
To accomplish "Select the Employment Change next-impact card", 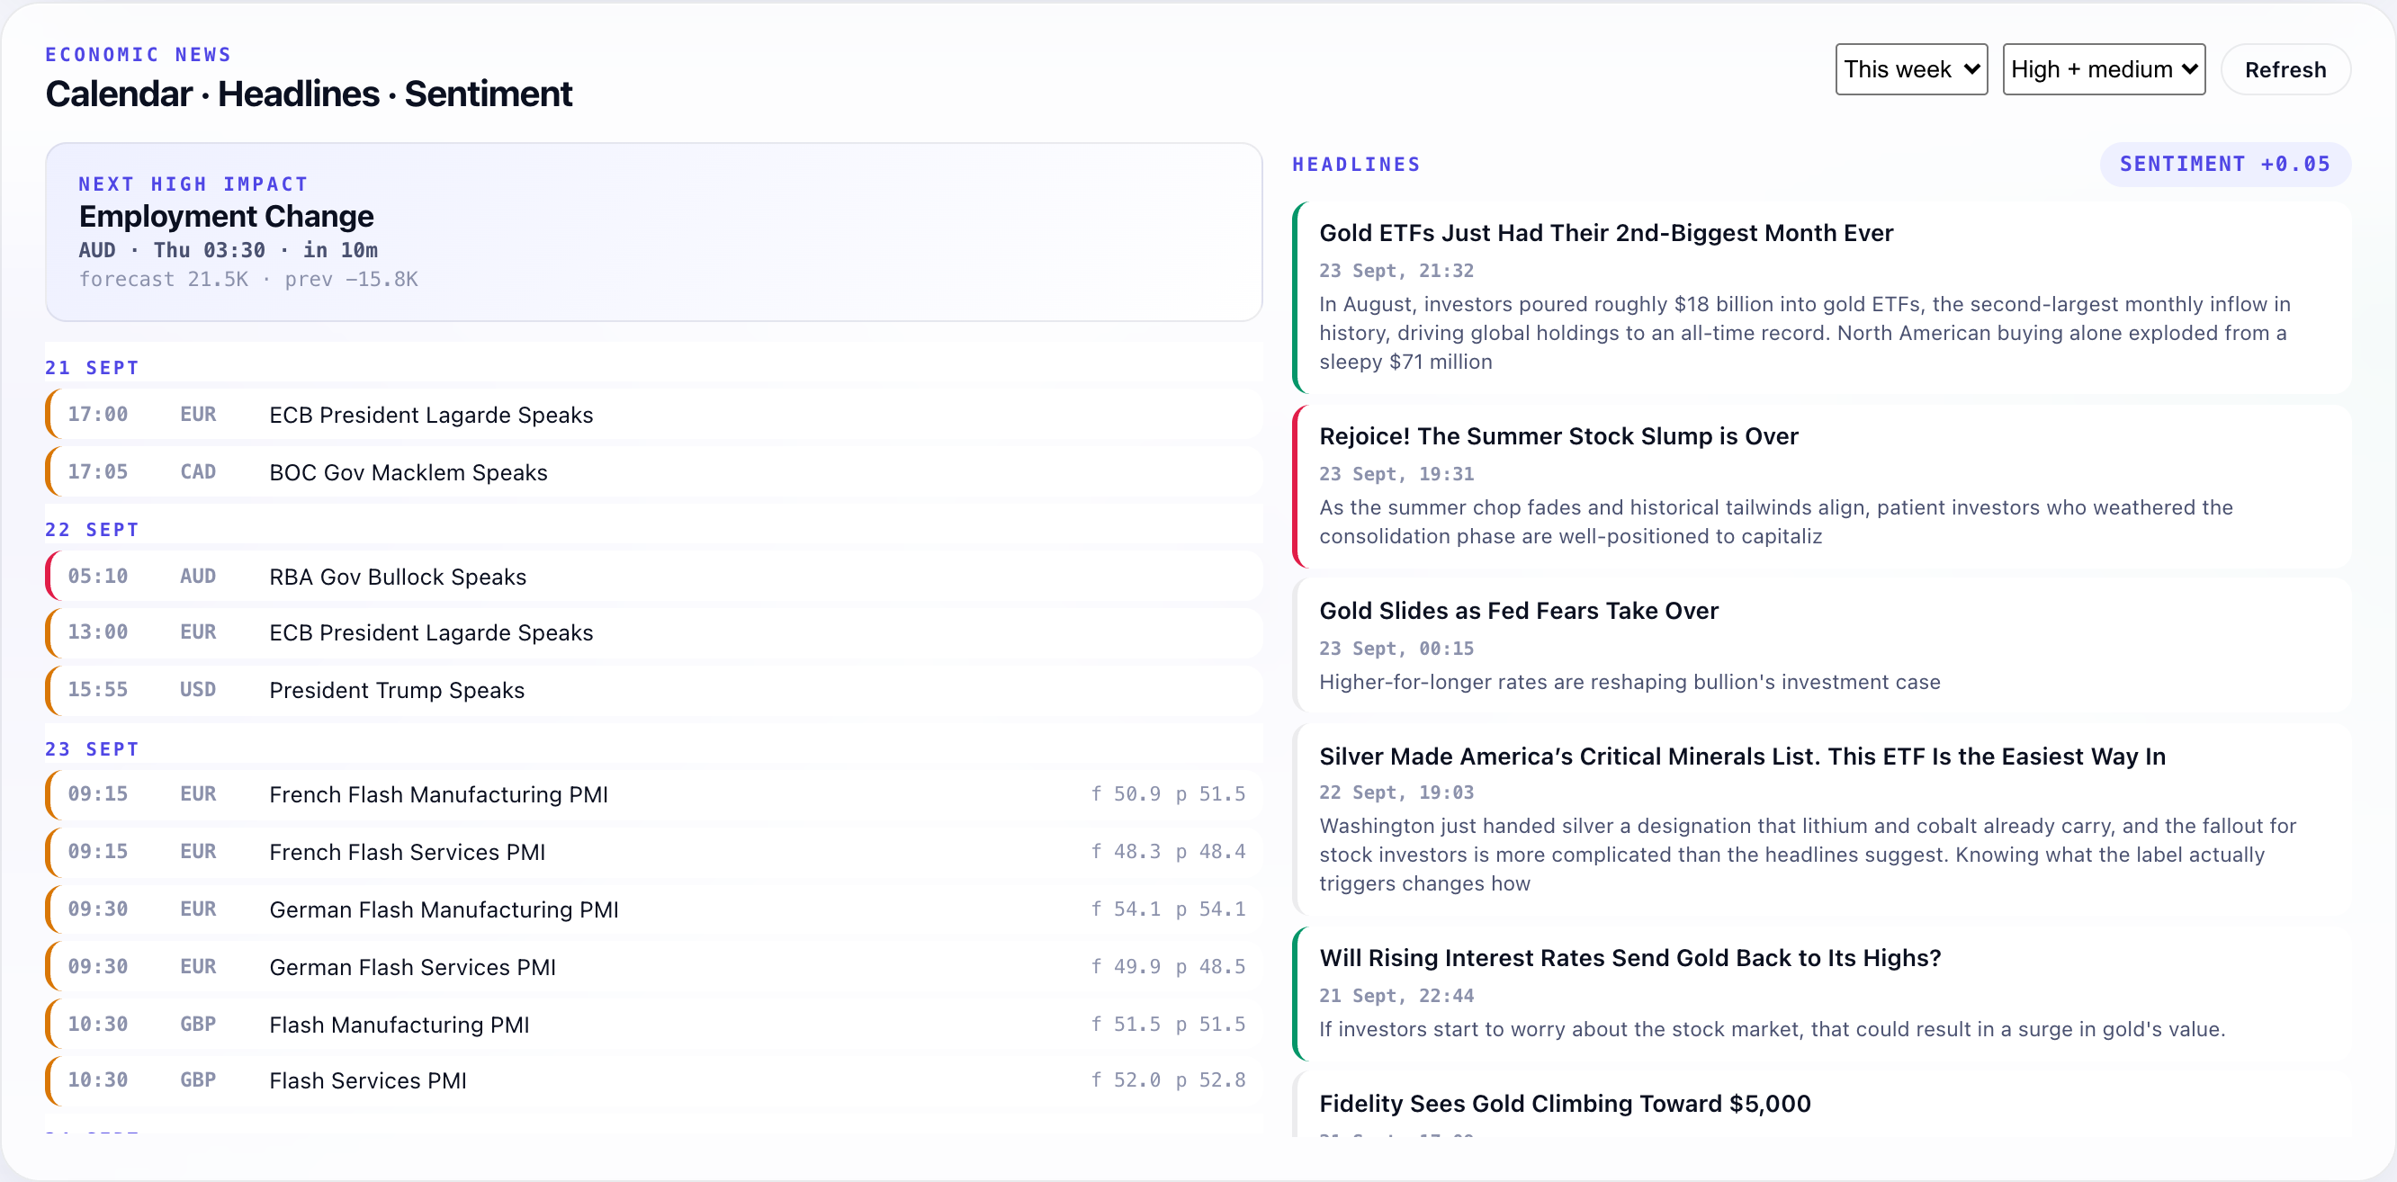I will (653, 231).
